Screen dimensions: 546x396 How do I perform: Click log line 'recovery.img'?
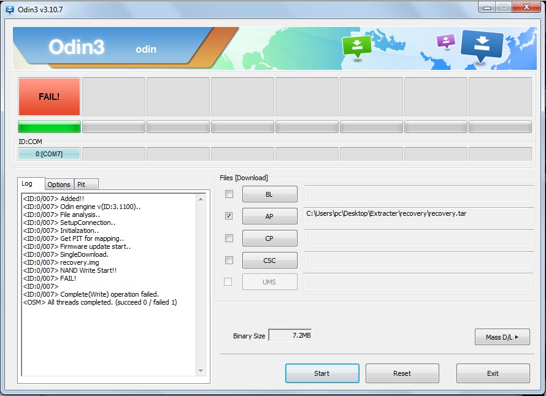point(61,262)
